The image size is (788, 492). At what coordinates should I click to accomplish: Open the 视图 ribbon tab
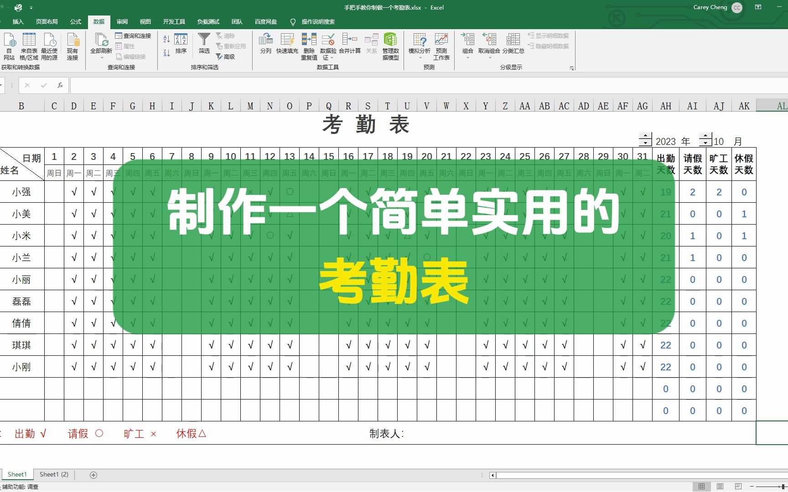point(145,21)
